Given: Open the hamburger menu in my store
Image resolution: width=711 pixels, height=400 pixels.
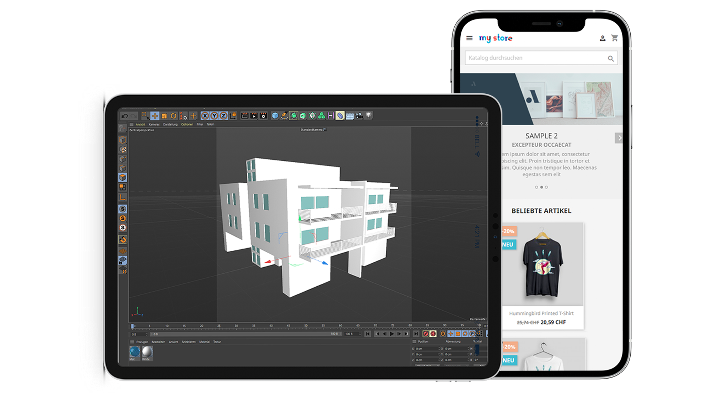Looking at the screenshot, I should 469,38.
